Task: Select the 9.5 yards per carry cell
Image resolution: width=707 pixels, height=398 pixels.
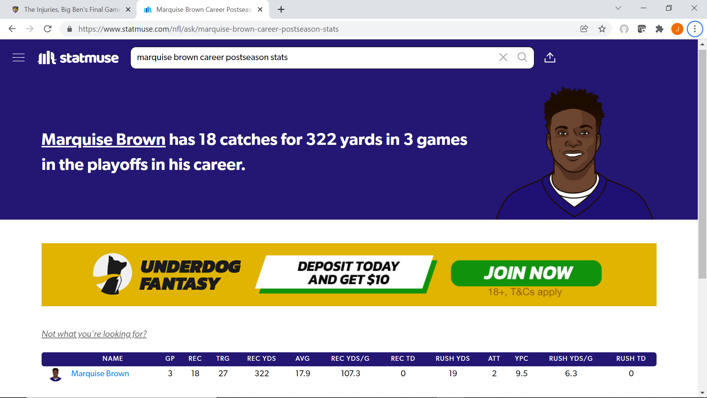Action: 522,374
